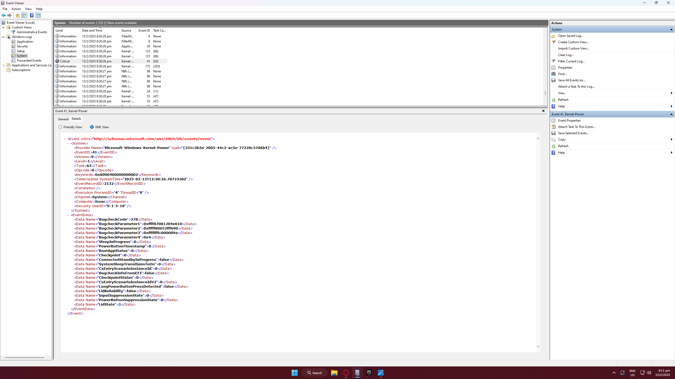Select the Friendly View radio button
Viewport: 675px width, 379px height.
point(60,127)
